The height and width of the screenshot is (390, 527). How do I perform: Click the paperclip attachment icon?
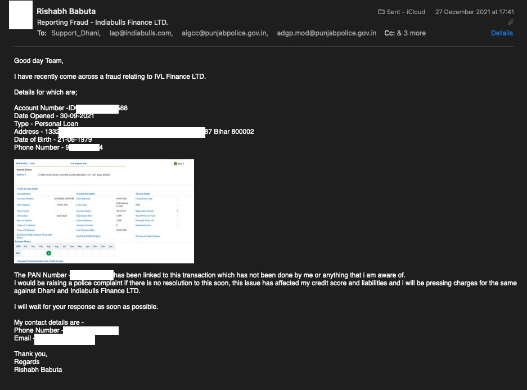coord(510,23)
